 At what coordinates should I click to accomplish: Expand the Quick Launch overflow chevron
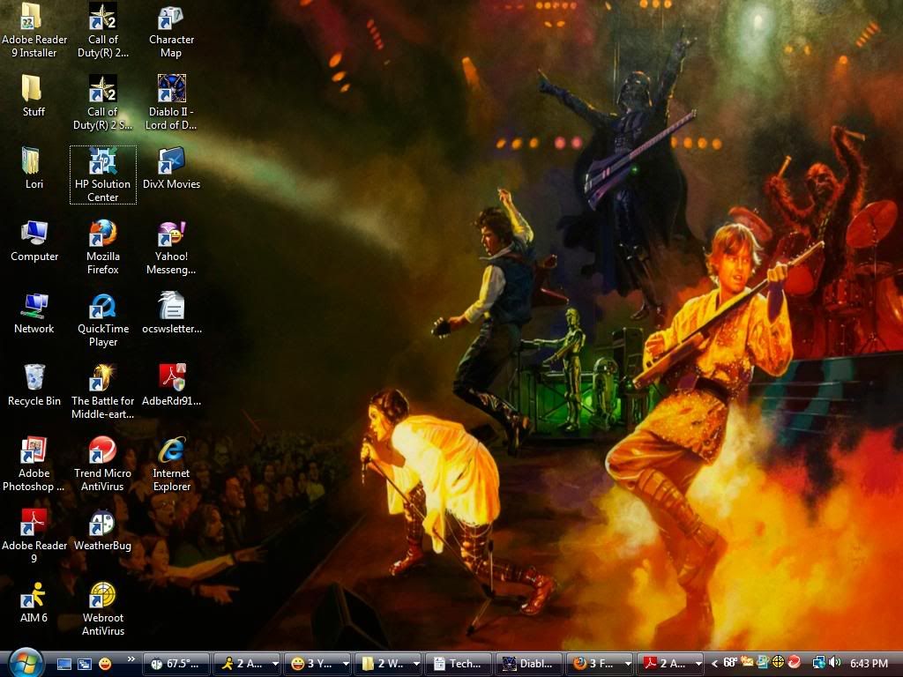click(131, 659)
